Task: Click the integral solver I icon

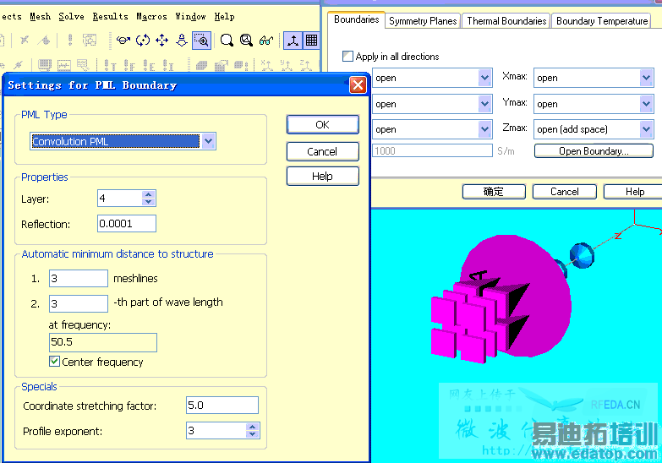Action: [x=168, y=65]
